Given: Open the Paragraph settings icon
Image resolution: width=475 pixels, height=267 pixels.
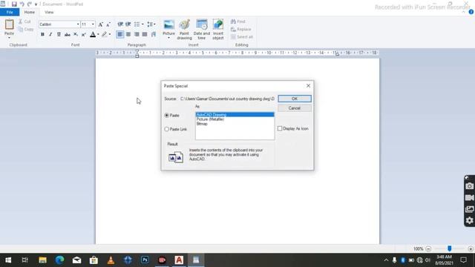Looking at the screenshot, I should click(x=154, y=35).
